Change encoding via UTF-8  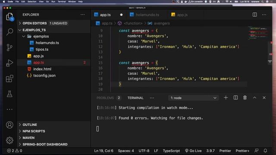coord(144,151)
